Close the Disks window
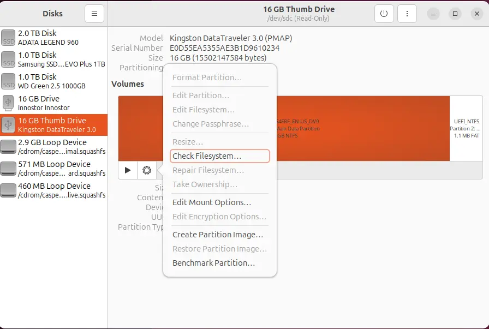Screen dimensions: 489x329 click(477, 14)
